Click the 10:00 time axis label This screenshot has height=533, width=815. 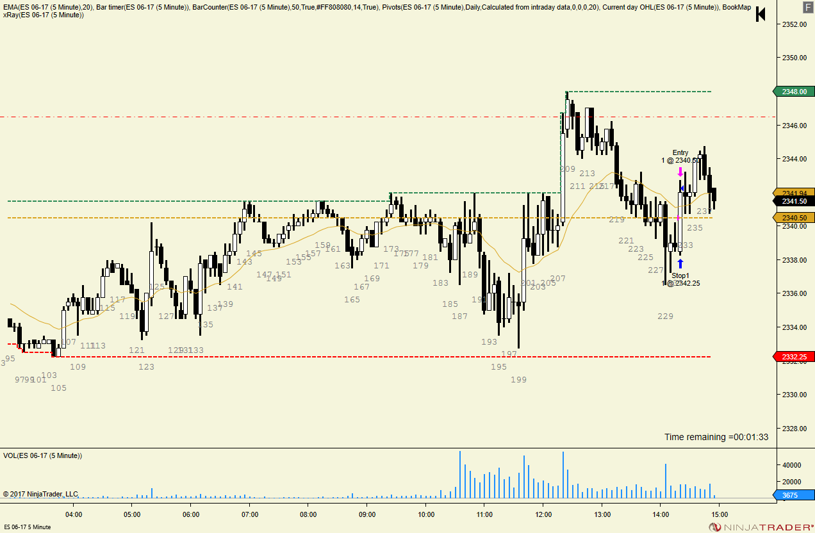pos(426,514)
